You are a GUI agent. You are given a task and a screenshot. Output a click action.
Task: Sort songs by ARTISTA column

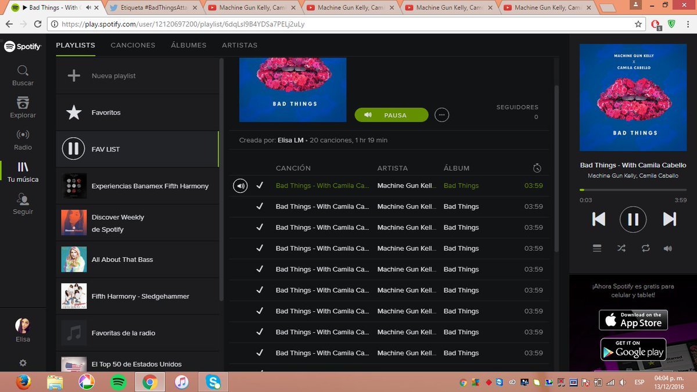[x=393, y=168]
